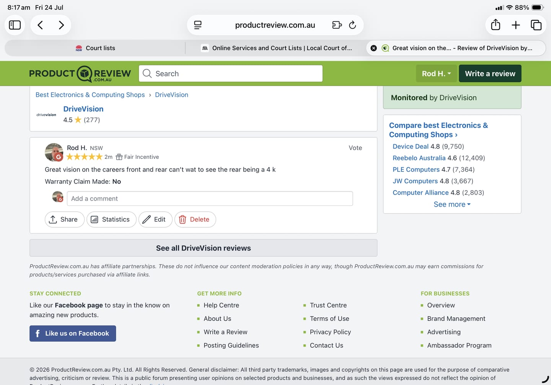Open Compare best Electronics & Computing Shops
Image resolution: width=551 pixels, height=385 pixels.
tap(439, 130)
